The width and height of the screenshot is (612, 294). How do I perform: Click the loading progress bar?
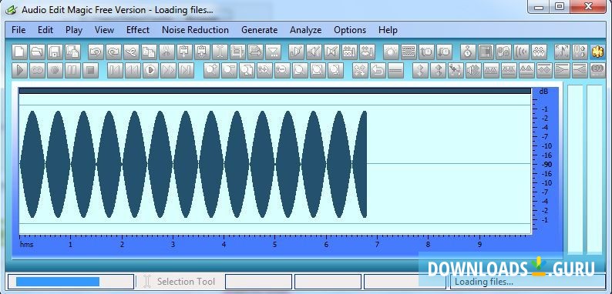point(71,281)
